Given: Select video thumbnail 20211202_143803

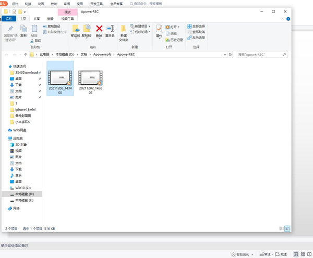Looking at the screenshot, I should coord(91,82).
